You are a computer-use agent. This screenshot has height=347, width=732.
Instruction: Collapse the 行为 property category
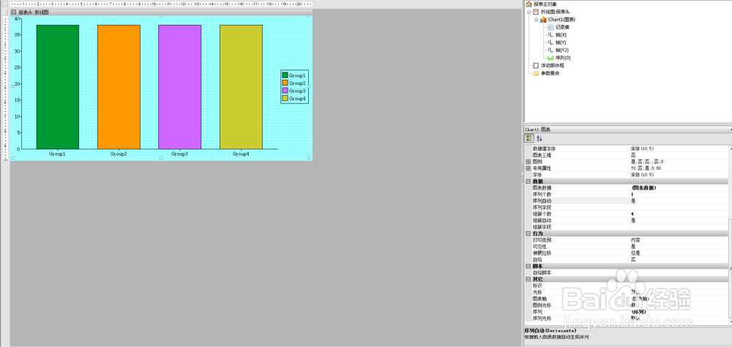click(x=528, y=233)
